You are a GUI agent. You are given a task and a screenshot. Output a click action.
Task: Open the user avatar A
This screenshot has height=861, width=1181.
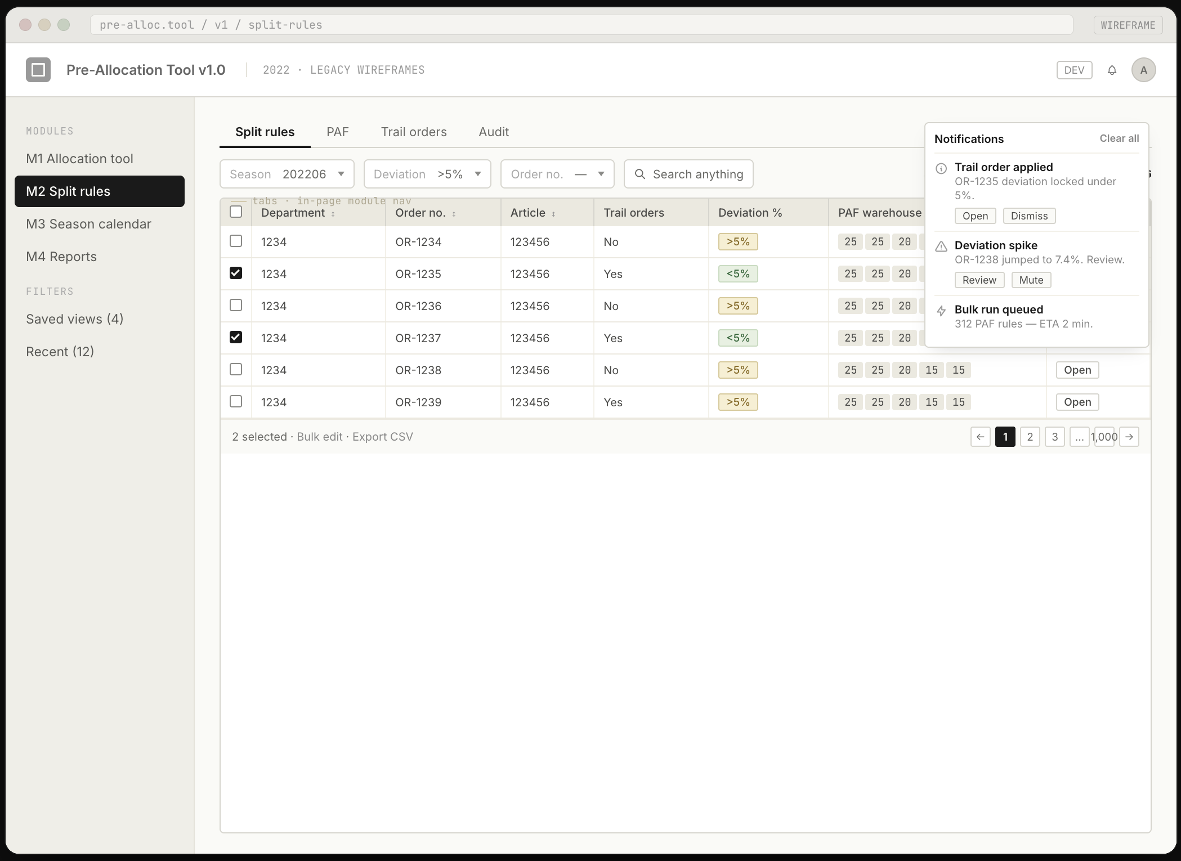(1143, 70)
